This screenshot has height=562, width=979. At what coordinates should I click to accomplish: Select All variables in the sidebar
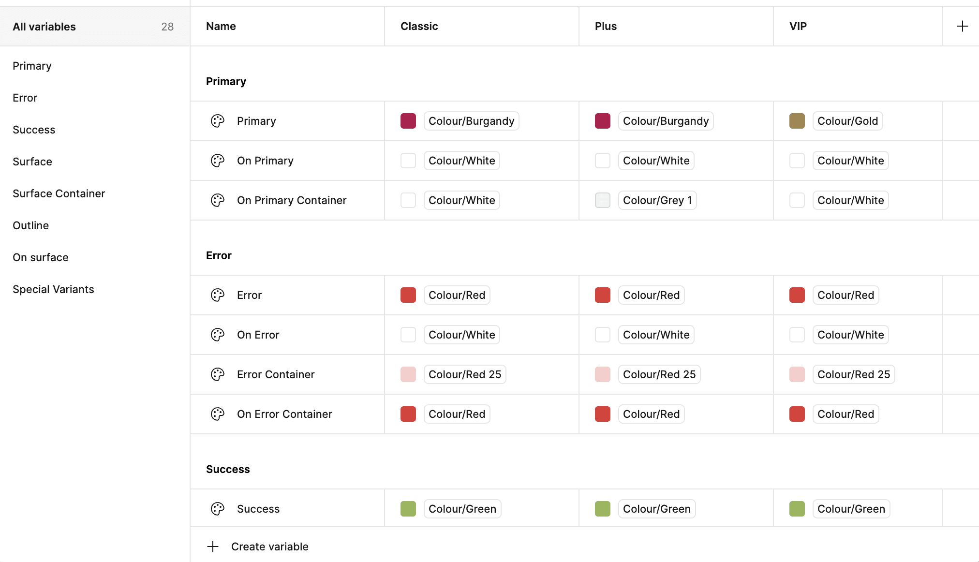[44, 27]
